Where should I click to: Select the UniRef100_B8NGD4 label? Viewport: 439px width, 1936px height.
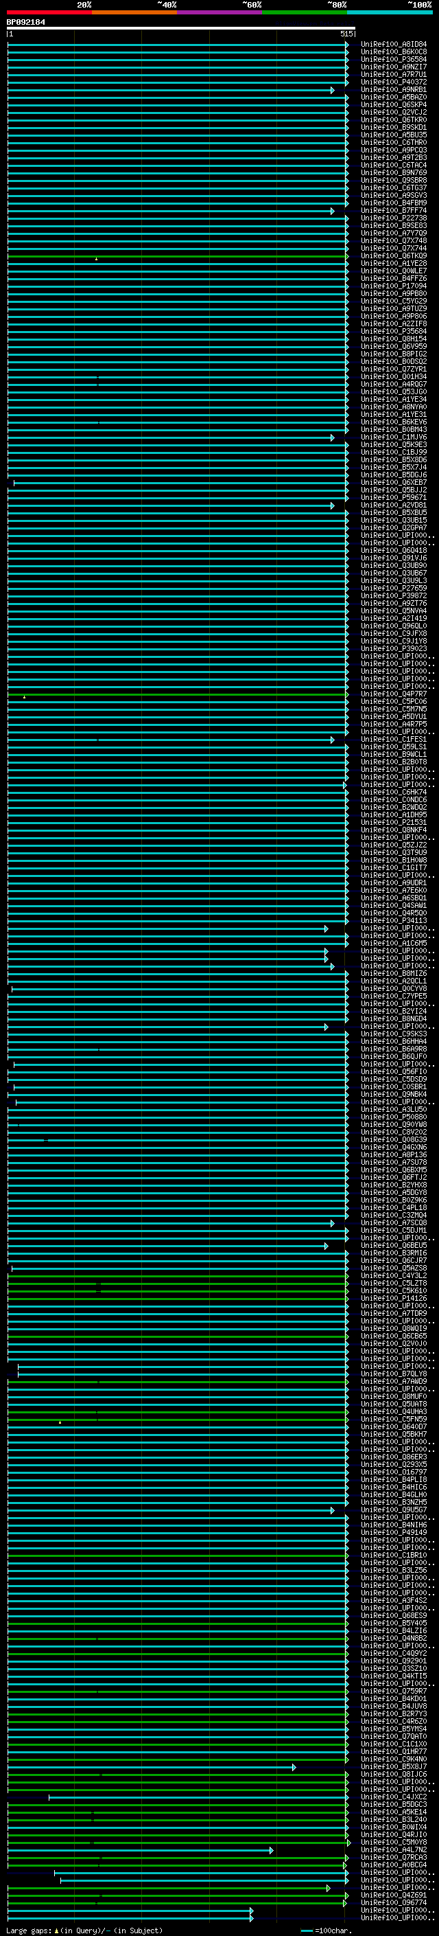(393, 1019)
